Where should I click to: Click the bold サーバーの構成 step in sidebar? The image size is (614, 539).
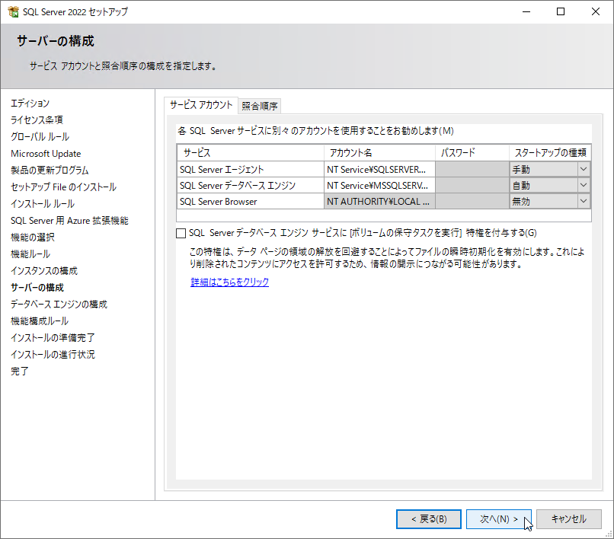click(x=37, y=288)
